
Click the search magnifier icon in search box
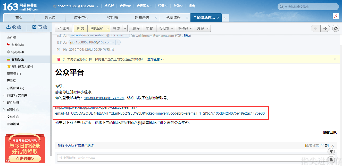pos(281,7)
